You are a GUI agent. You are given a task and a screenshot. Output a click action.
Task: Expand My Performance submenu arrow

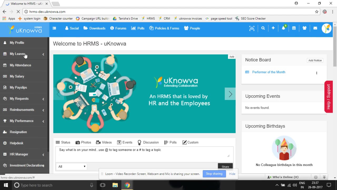[43, 121]
